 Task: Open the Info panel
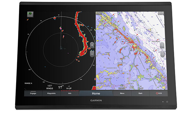tap(70, 93)
